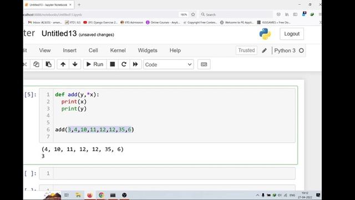The width and height of the screenshot is (355, 200).
Task: Open the Online Courses bookmark
Action: tap(163, 22)
